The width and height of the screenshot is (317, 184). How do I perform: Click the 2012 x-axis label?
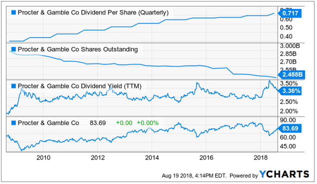(98, 157)
